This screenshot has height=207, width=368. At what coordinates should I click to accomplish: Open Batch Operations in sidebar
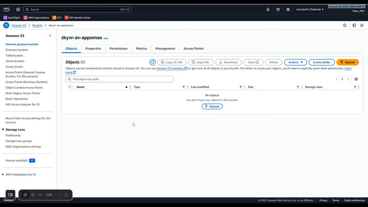17,99
